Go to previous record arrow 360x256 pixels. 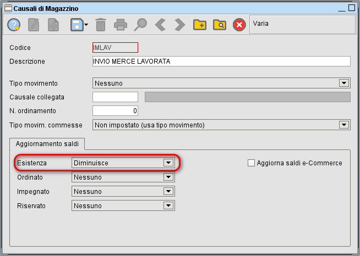[x=160, y=25]
